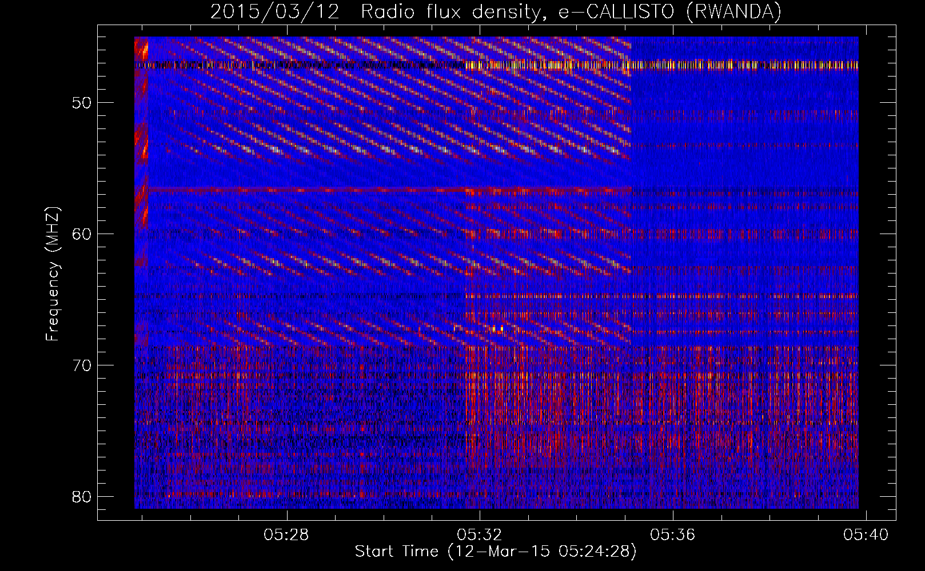Click the plot title mentioning e-CALLISTO (RWANDA)

coord(496,11)
